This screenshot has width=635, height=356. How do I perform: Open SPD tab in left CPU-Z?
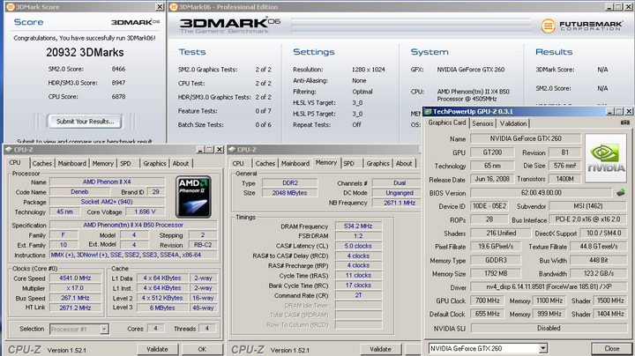[125, 163]
